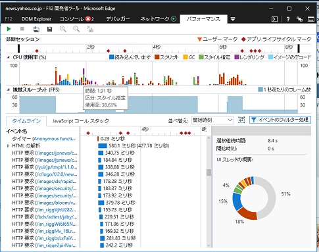Click the event list scroll down arrow
319x252 pixels.
coord(209,245)
